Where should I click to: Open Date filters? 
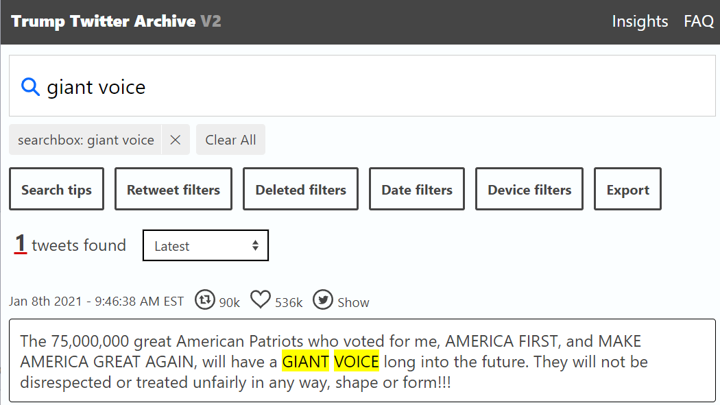click(x=417, y=189)
